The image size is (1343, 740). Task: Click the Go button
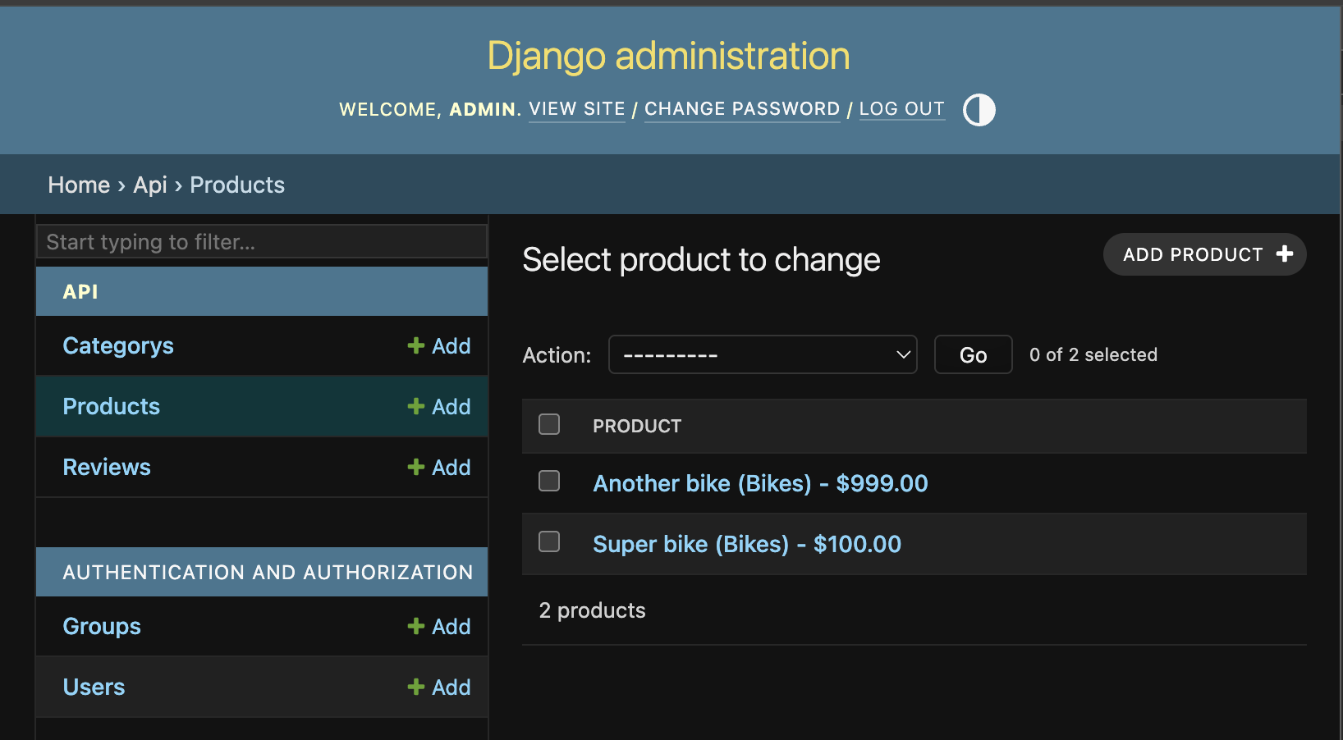click(x=973, y=354)
